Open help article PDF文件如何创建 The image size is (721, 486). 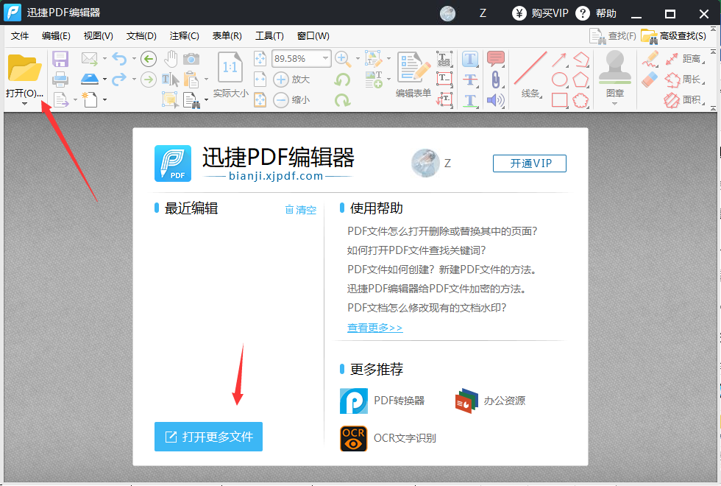pyautogui.click(x=441, y=270)
